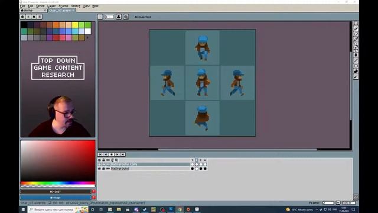Click the foreground color hex bar
This screenshot has width=378, height=213.
56,192
